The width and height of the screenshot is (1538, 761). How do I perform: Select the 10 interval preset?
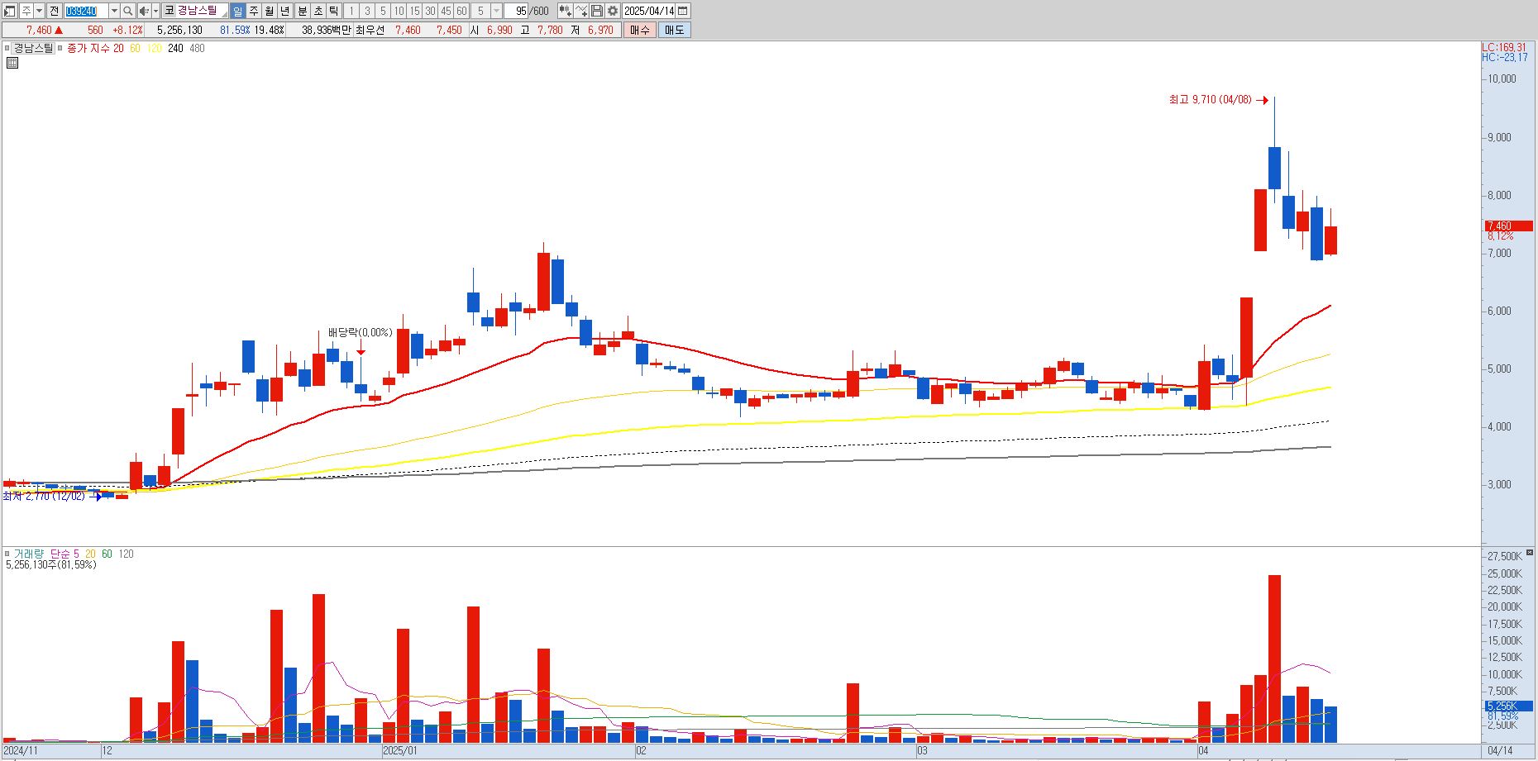click(399, 11)
